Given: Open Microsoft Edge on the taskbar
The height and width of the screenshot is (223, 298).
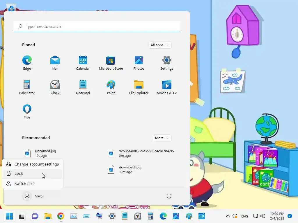Looking at the screenshot, I should [x=163, y=216].
